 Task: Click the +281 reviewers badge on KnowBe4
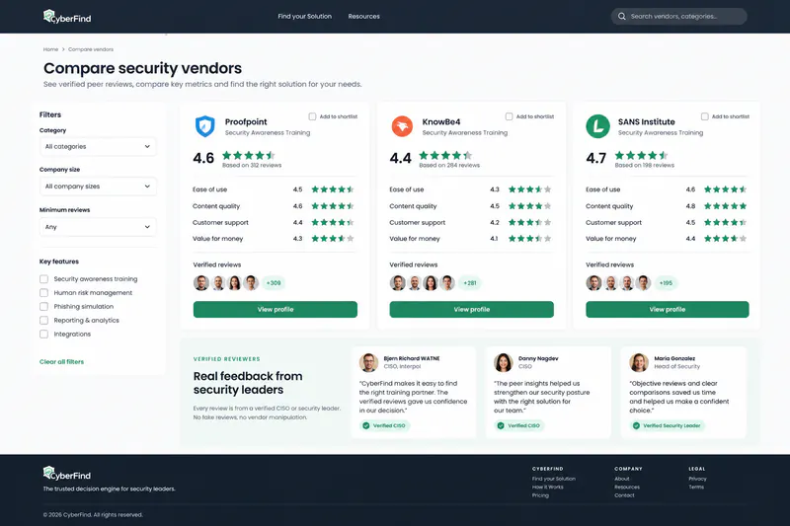(x=470, y=283)
